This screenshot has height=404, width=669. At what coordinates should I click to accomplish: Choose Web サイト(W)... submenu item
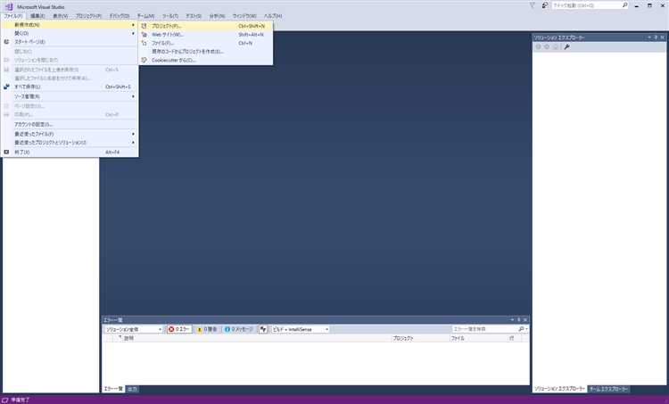206,35
